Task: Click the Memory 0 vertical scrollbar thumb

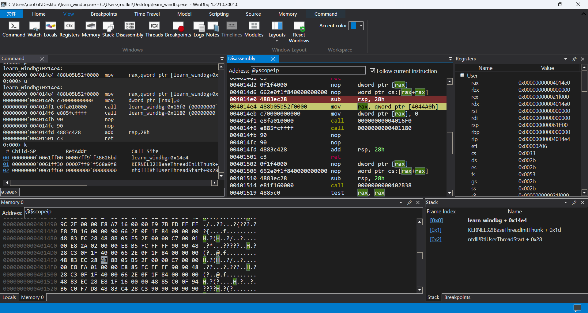Action: 420,255
